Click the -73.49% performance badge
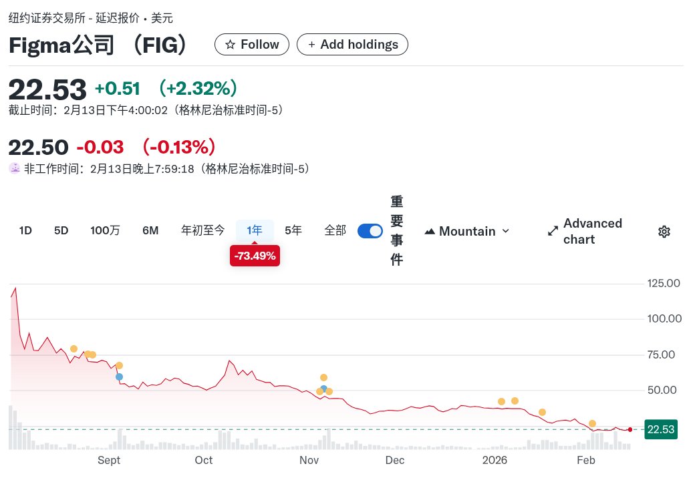The image size is (697, 480). pos(255,256)
